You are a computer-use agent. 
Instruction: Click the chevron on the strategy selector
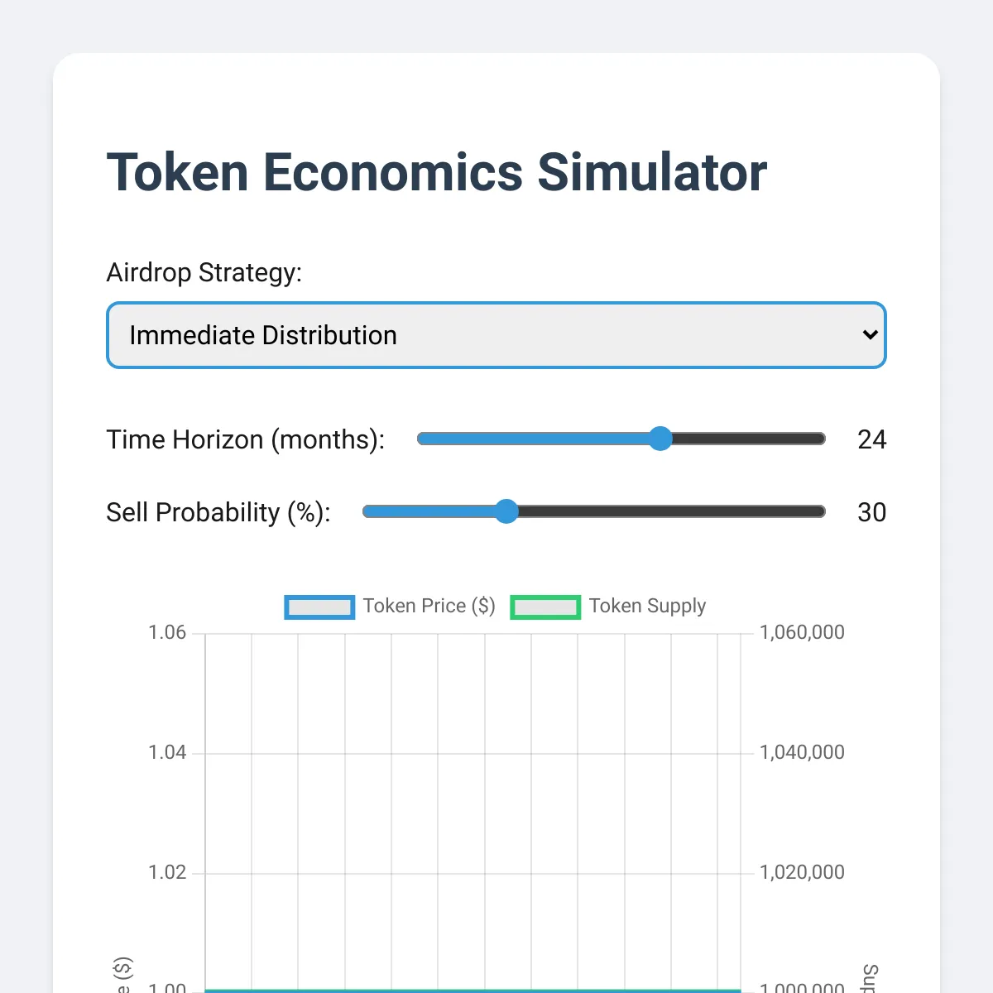click(869, 335)
